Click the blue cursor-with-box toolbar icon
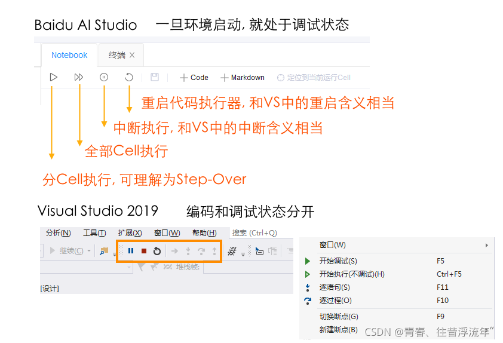Viewport: 503px width, 343px height. point(259,250)
